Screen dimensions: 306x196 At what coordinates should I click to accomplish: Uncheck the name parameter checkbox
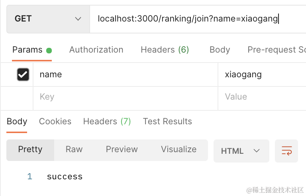(x=23, y=74)
